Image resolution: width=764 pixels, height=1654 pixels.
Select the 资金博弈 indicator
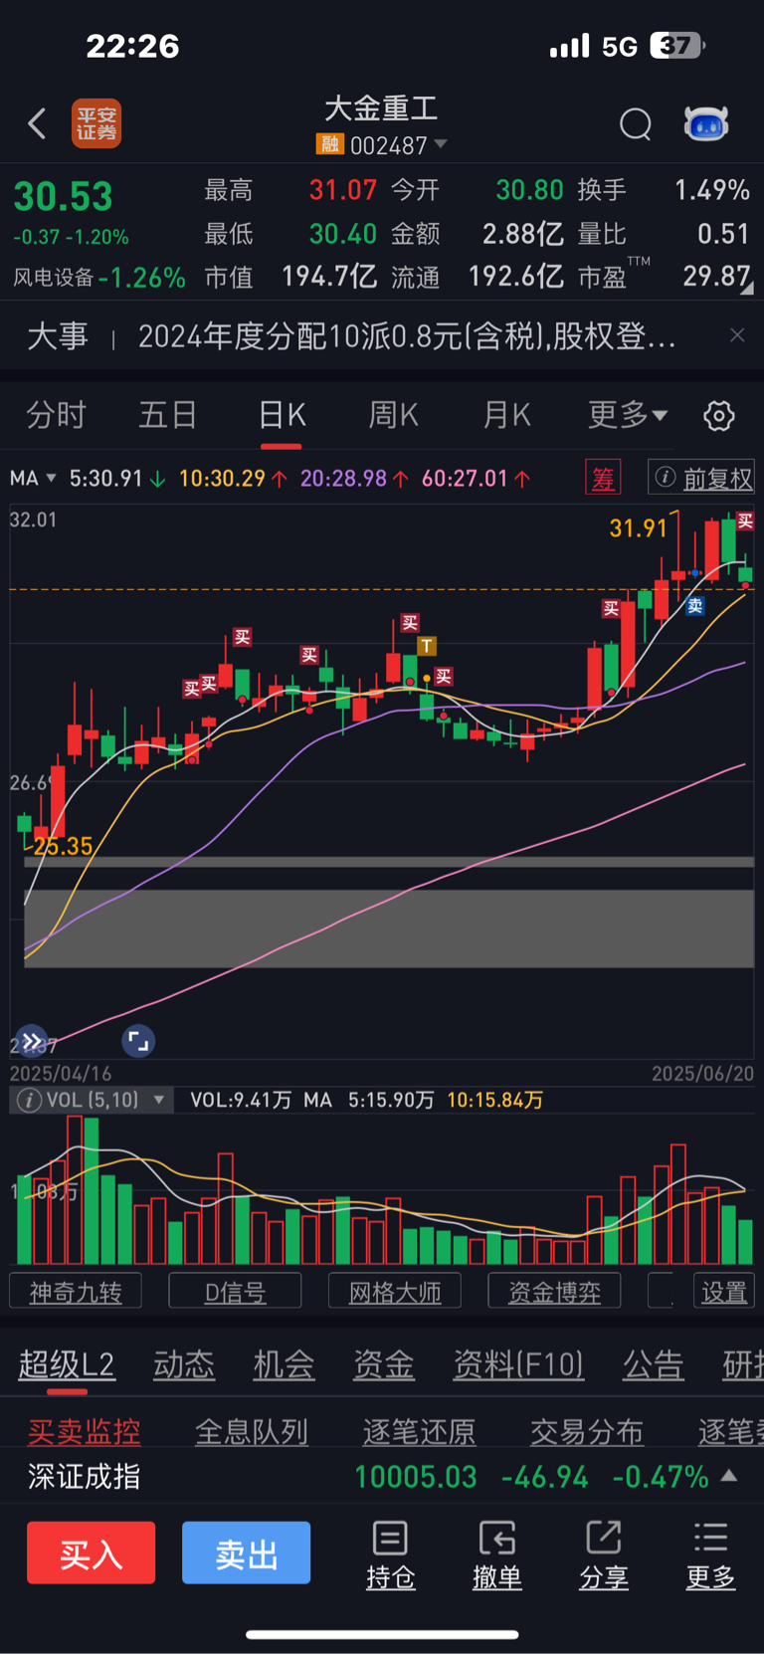pyautogui.click(x=554, y=1291)
